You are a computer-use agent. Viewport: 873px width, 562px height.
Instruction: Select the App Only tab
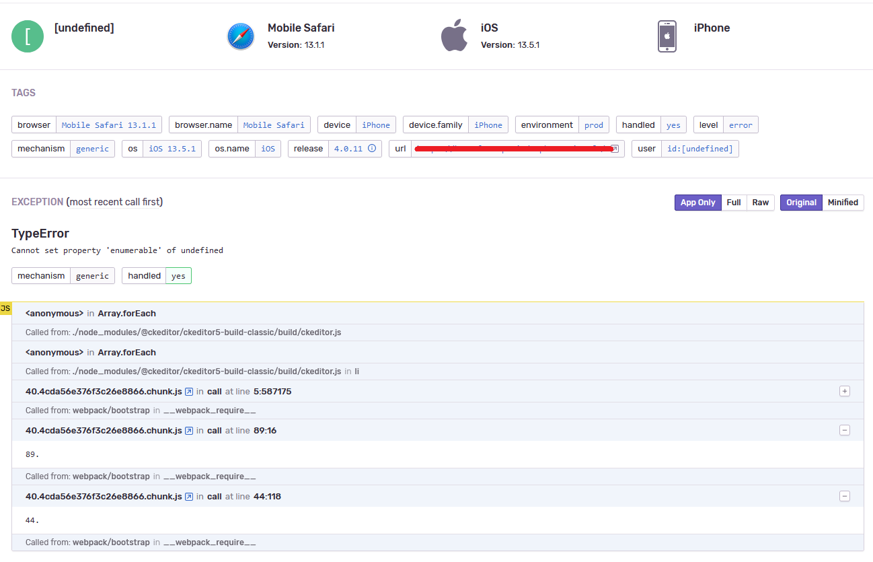(x=697, y=202)
